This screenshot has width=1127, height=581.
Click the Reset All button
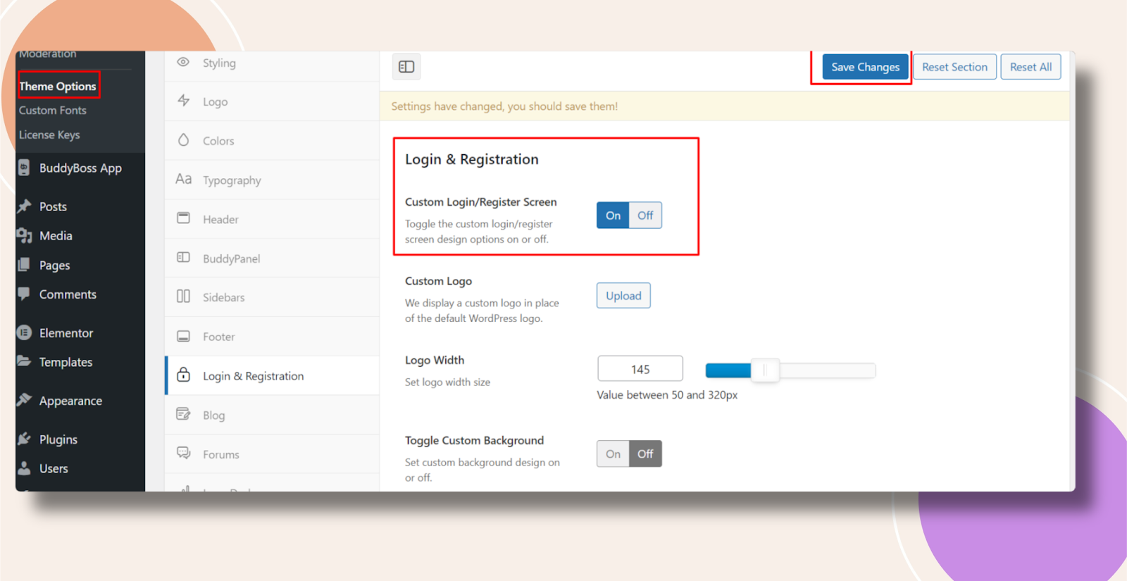tap(1031, 67)
